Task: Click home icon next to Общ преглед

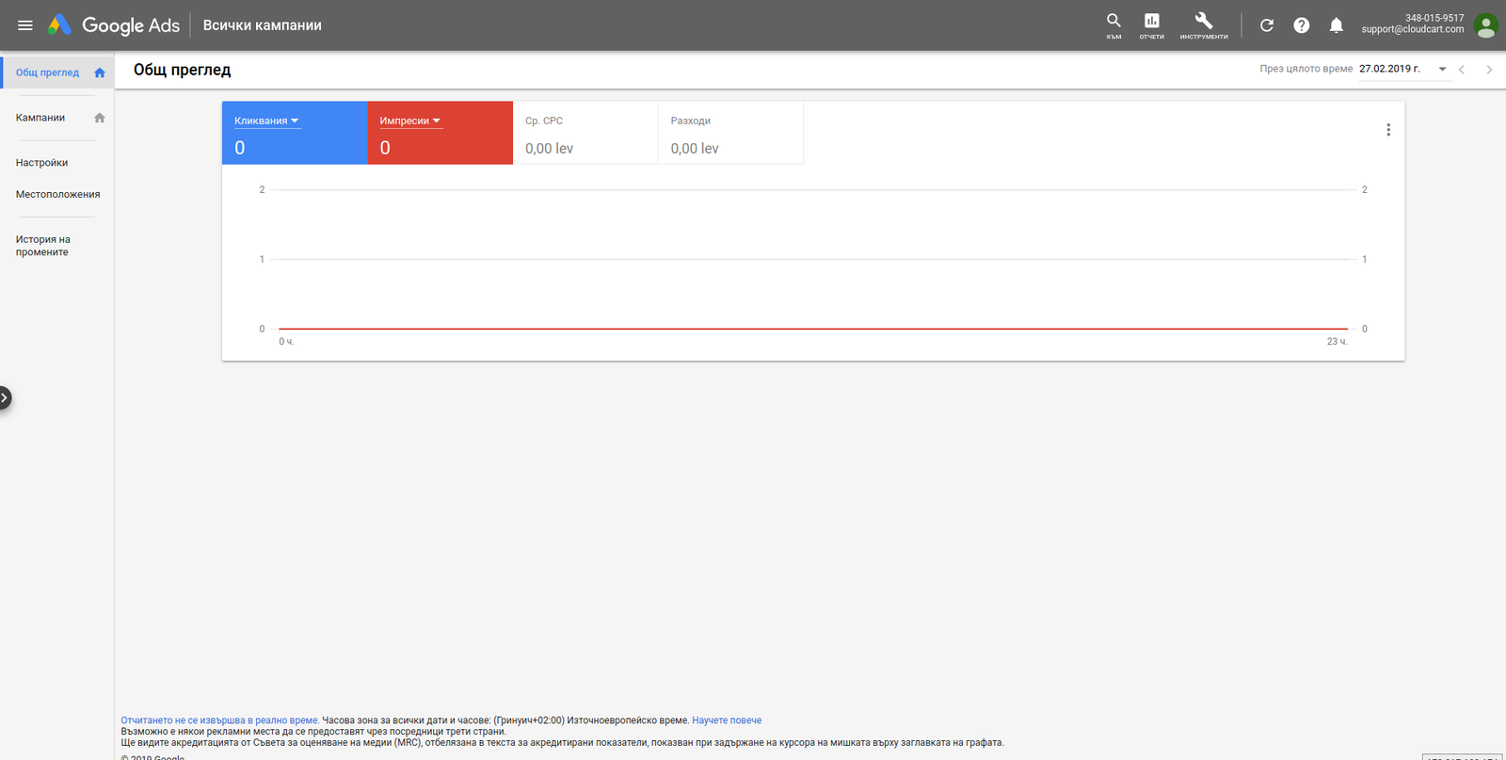Action: (100, 73)
